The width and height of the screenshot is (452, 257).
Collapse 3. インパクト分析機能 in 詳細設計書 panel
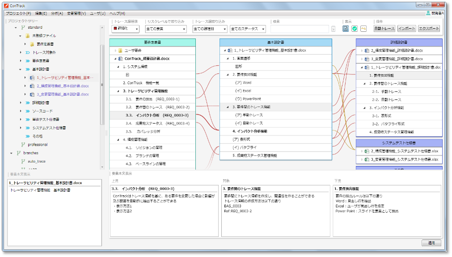365,108
